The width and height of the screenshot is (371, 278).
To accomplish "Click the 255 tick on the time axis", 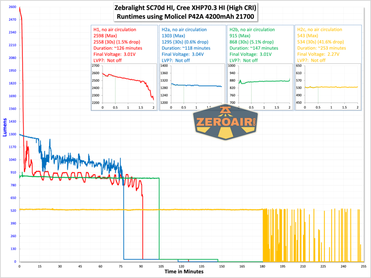I will point(364,266).
